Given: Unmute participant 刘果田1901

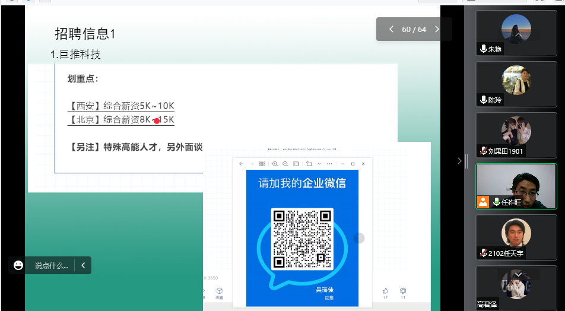Looking at the screenshot, I should coord(484,151).
